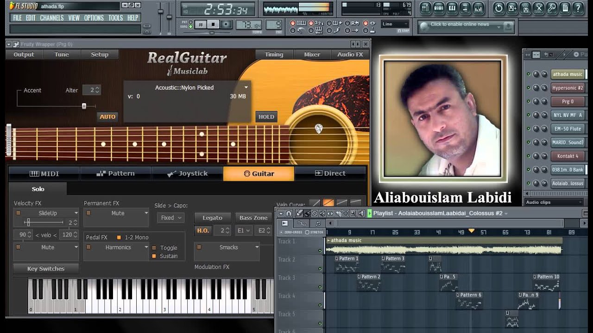Screen dimensions: 593x333
Task: Open the piano roll icon
Action: point(452,8)
